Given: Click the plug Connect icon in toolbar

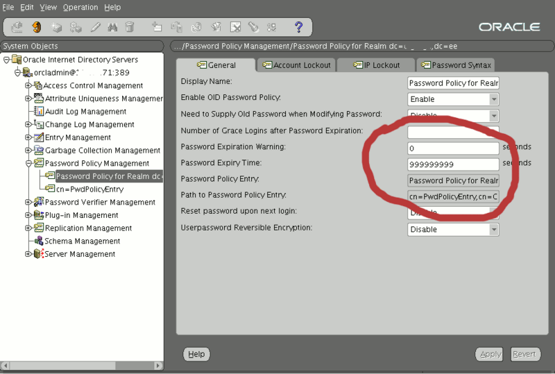Looking at the screenshot, I should click(17, 27).
